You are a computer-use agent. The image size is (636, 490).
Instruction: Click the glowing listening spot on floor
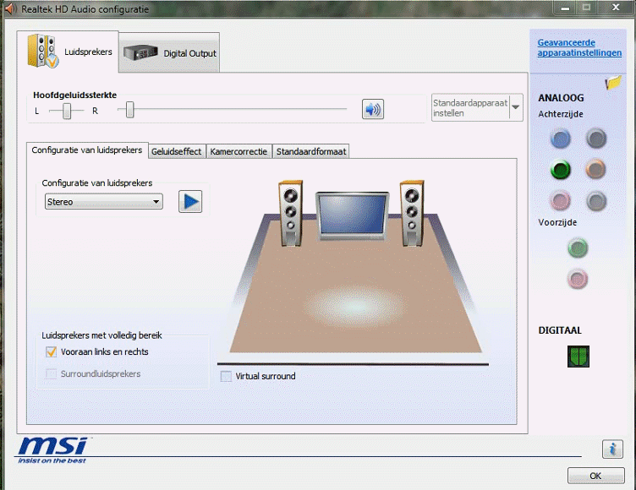[x=354, y=305]
